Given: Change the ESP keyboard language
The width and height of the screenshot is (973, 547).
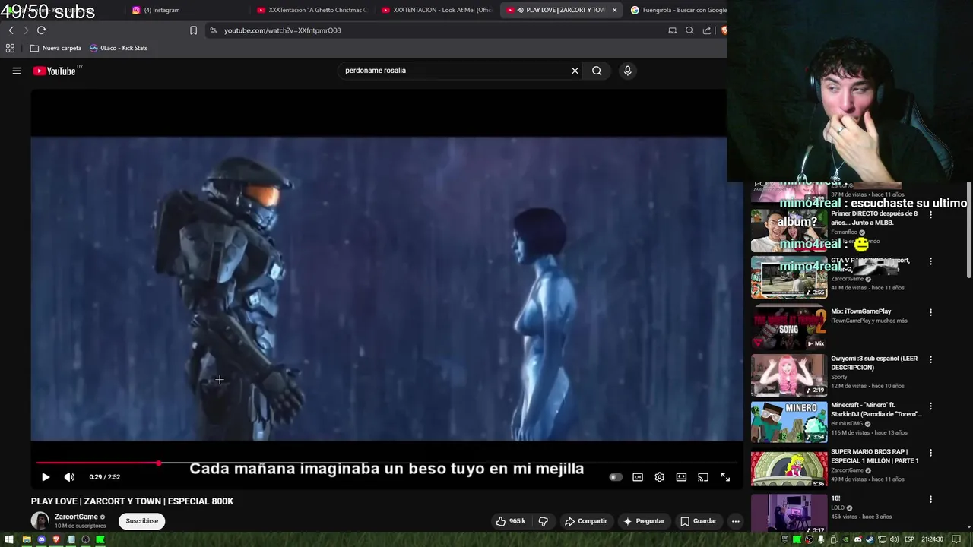Looking at the screenshot, I should (909, 539).
